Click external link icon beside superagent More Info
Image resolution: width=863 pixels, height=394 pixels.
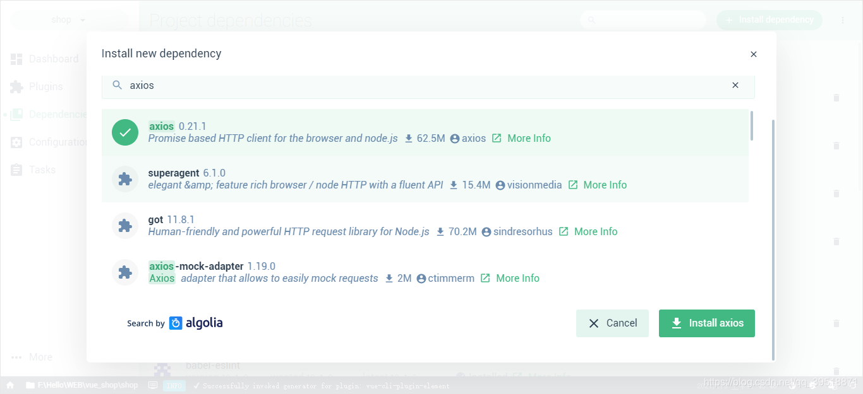[573, 185]
